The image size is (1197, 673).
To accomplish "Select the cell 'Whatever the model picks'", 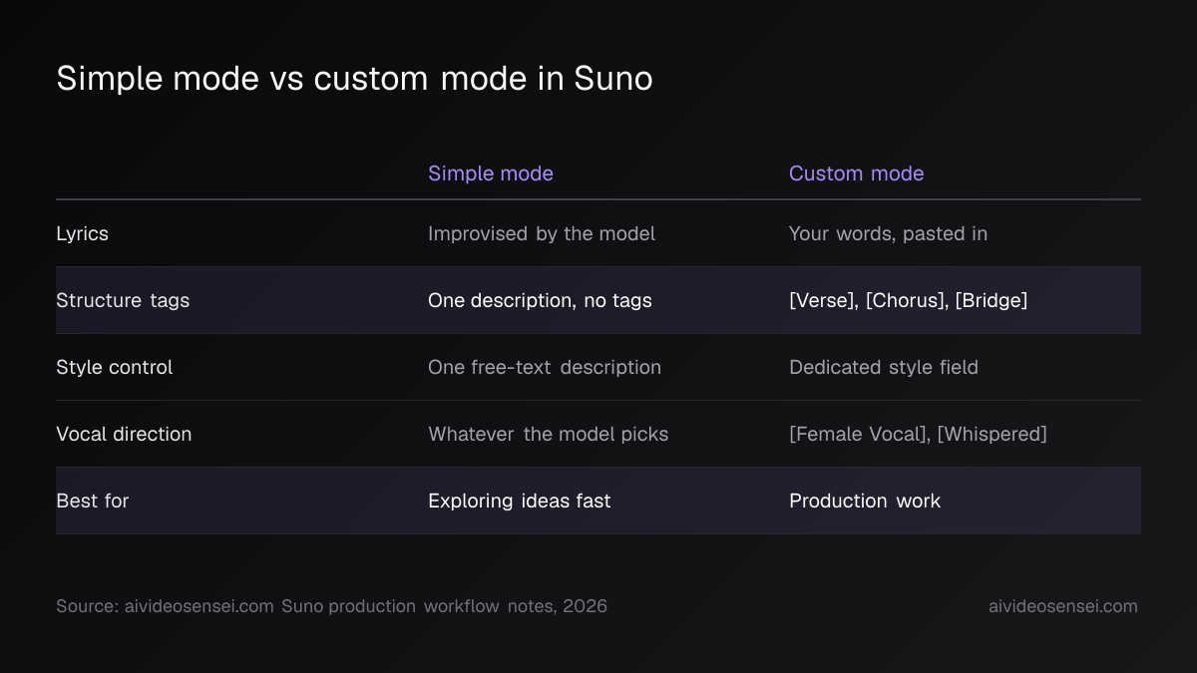I will point(548,434).
